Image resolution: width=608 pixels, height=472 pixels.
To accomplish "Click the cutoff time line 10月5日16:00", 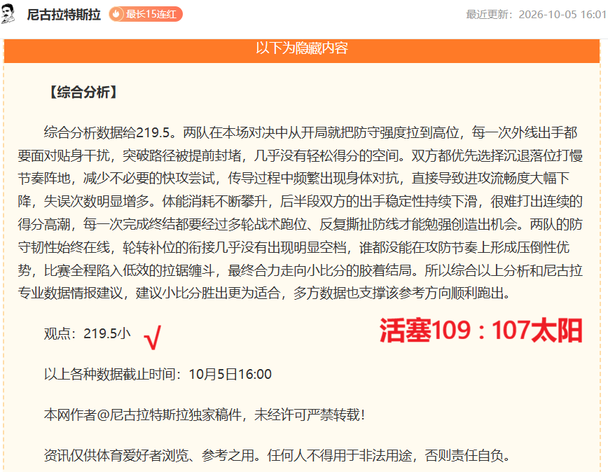I will 158,375.
